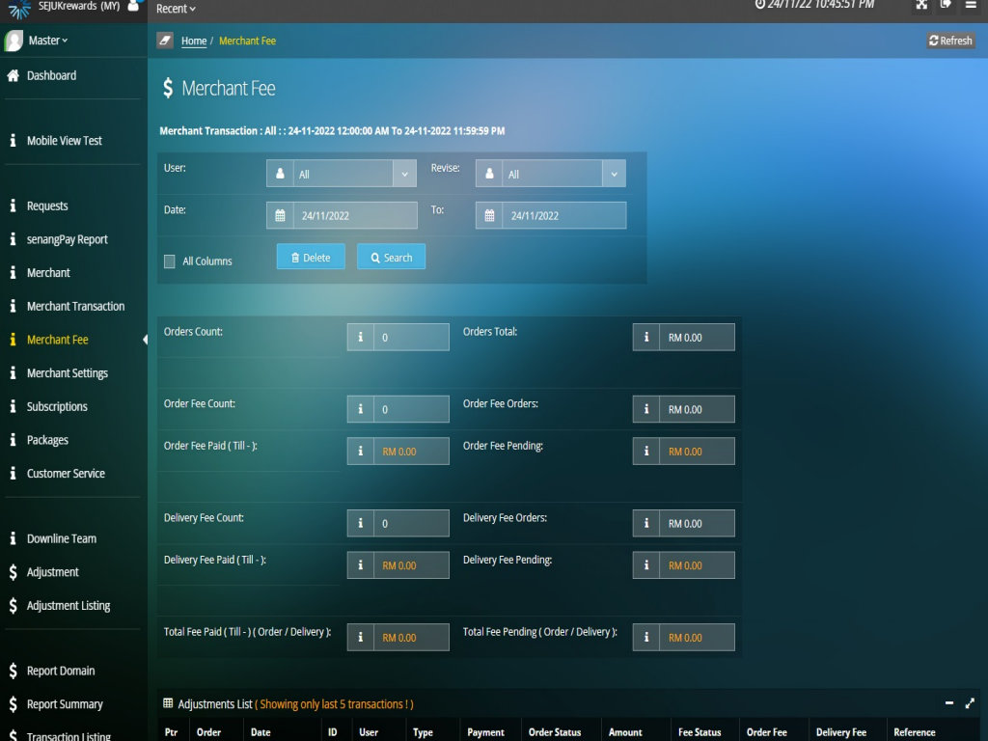Click the fullscreen icon in top bar
Viewport: 988px width, 741px height.
pos(921,5)
